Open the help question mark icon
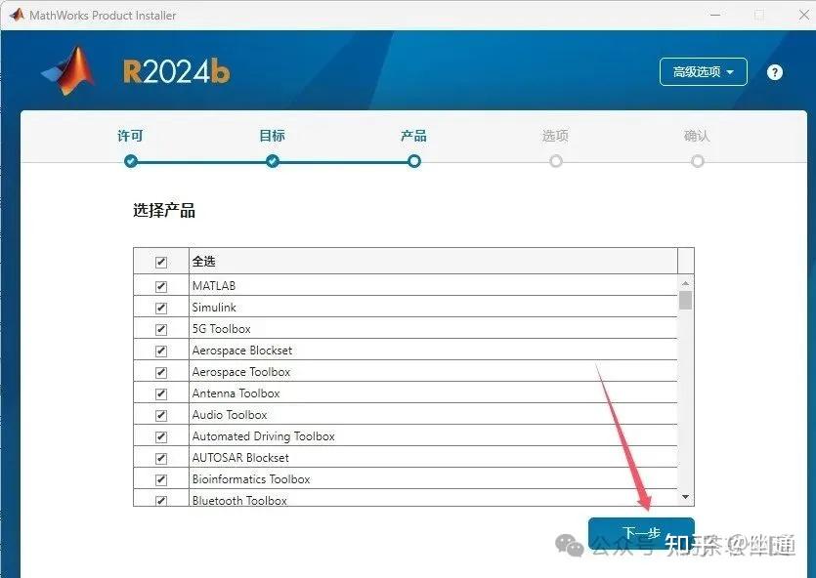 tap(775, 71)
